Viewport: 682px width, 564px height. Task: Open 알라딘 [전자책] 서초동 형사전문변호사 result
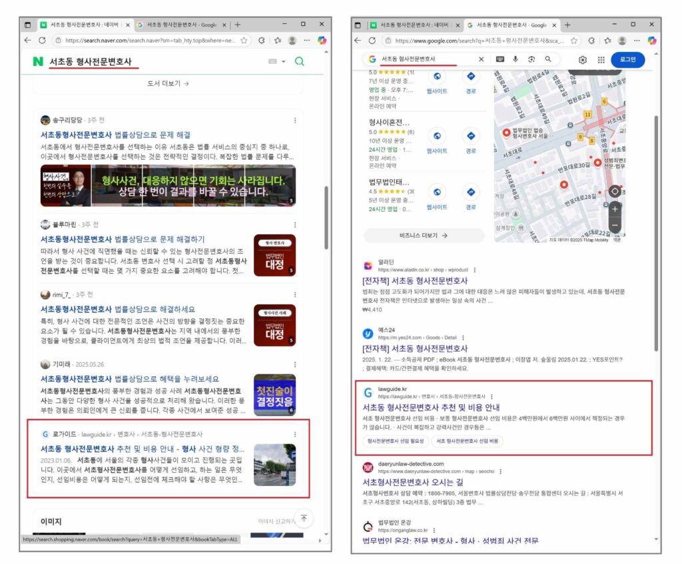pyautogui.click(x=415, y=281)
